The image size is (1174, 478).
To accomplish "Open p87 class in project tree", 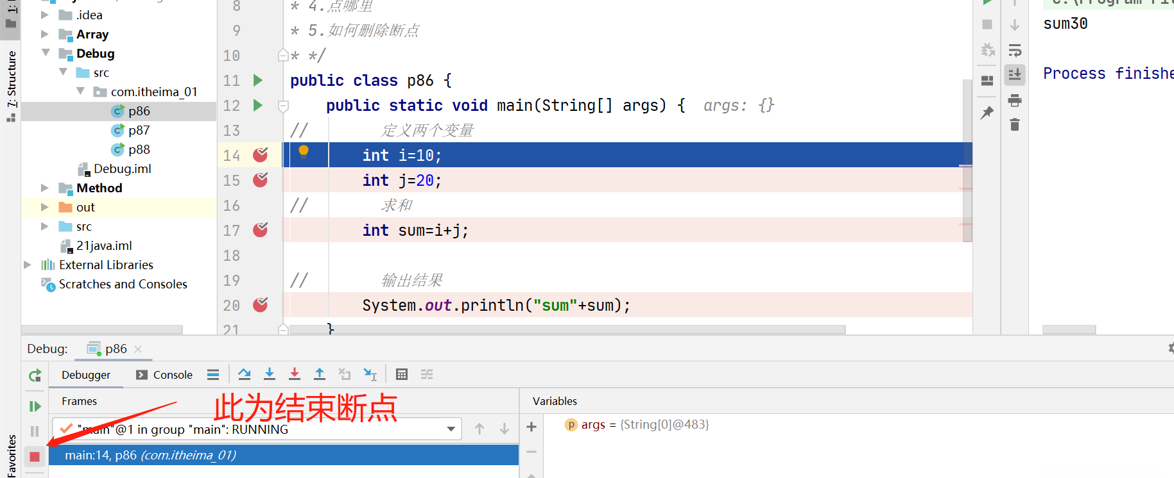I will (139, 130).
